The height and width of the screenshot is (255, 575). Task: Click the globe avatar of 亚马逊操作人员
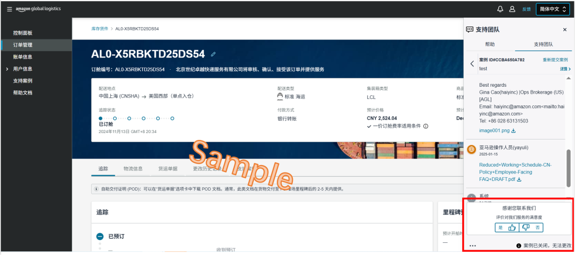coord(472,150)
